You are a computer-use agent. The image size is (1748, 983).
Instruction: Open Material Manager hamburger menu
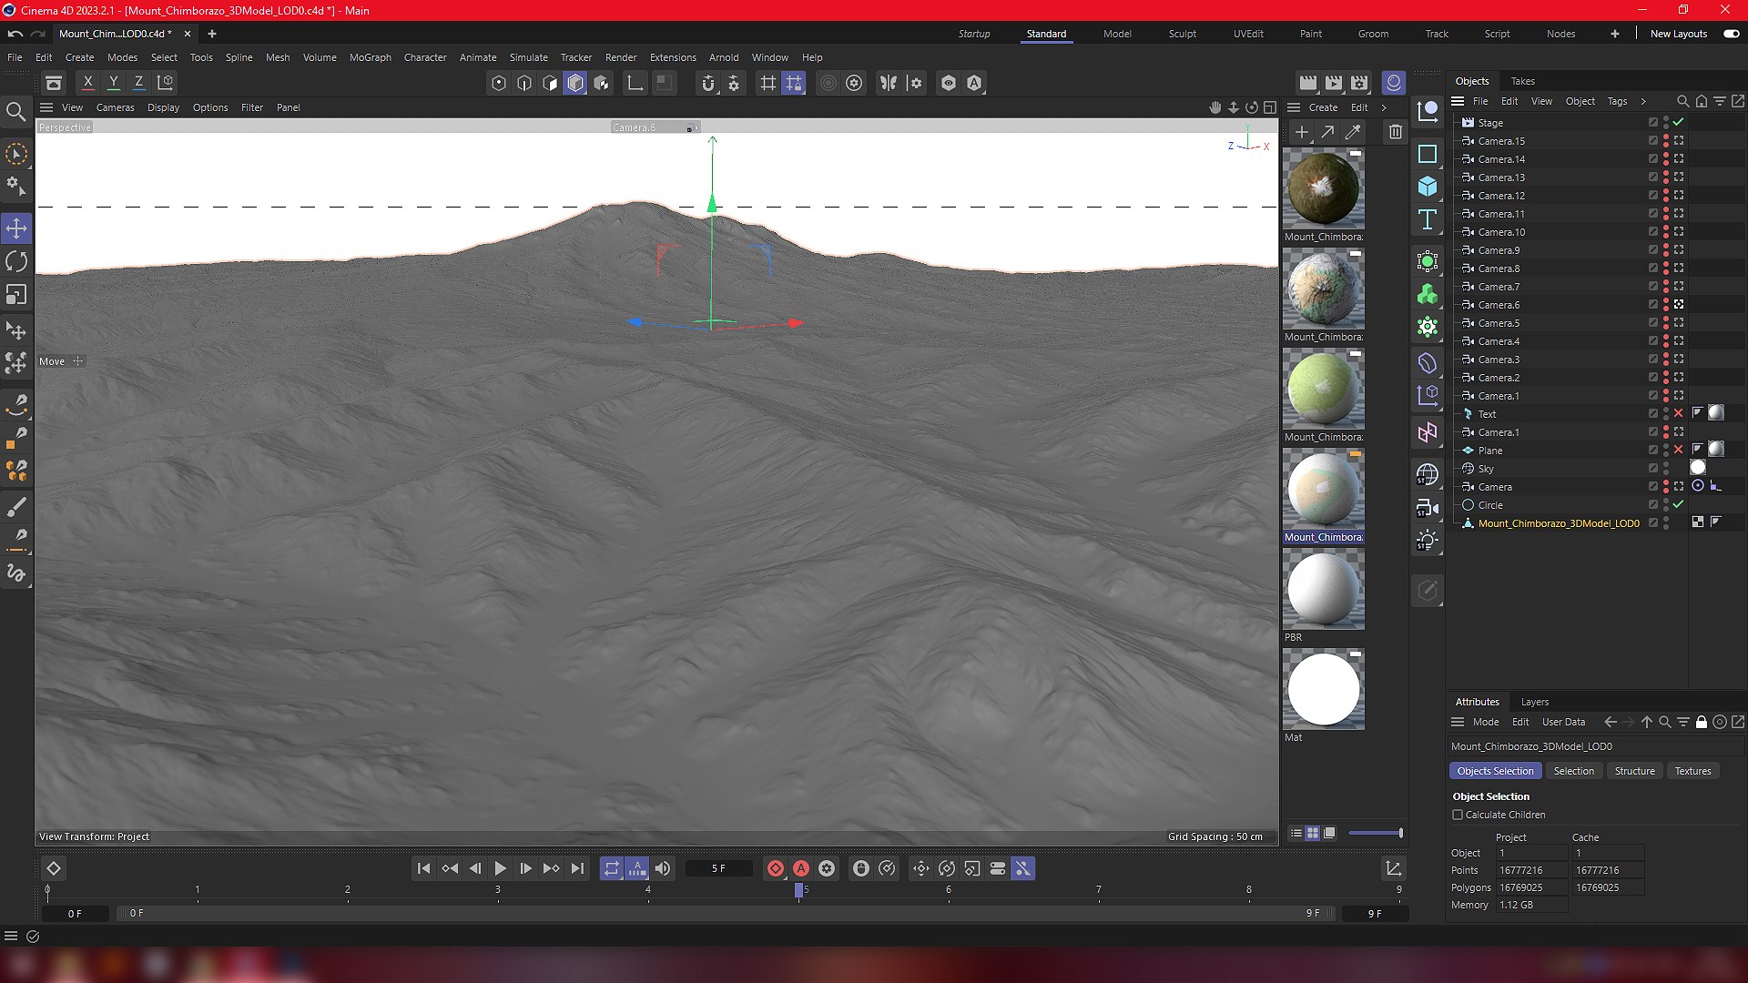click(1294, 107)
